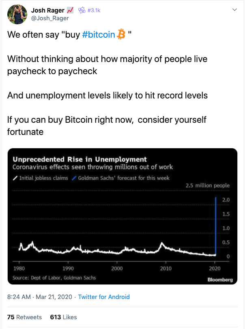
Task: Open the tweet options chevron menu
Action: pos(234,10)
